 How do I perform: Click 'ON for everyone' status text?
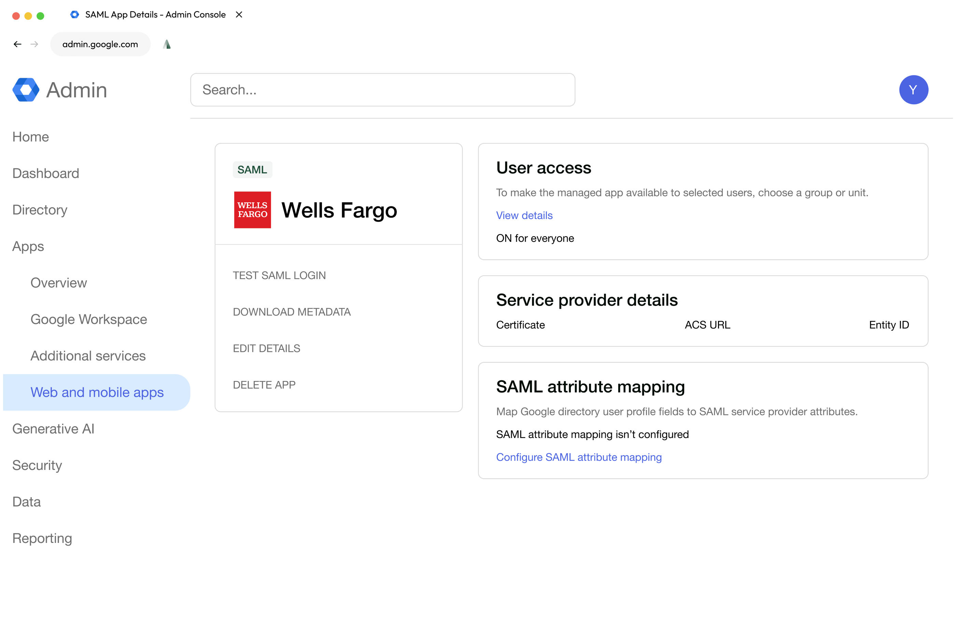[535, 238]
